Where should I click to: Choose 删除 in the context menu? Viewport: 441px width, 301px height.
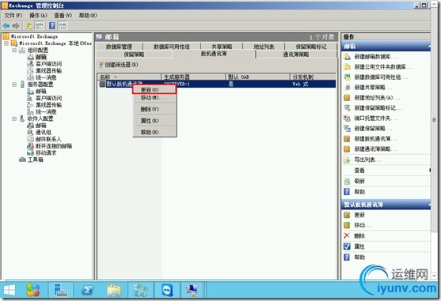coord(154,109)
